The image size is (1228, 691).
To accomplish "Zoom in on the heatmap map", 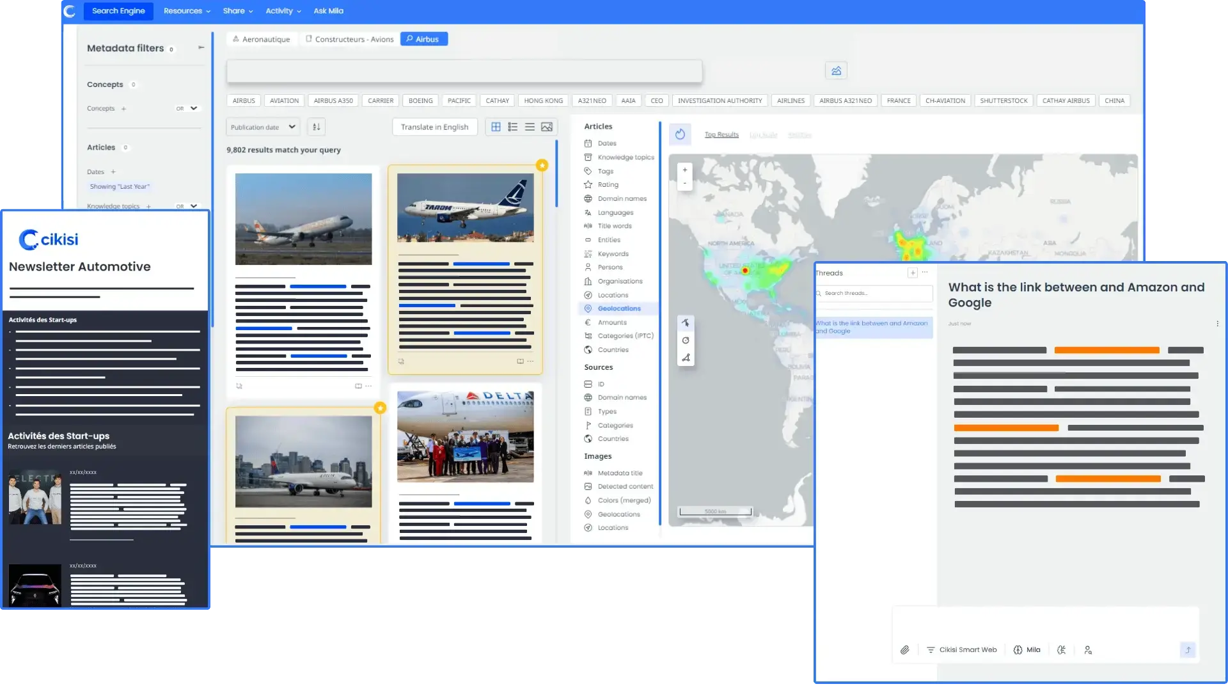I will pos(684,170).
